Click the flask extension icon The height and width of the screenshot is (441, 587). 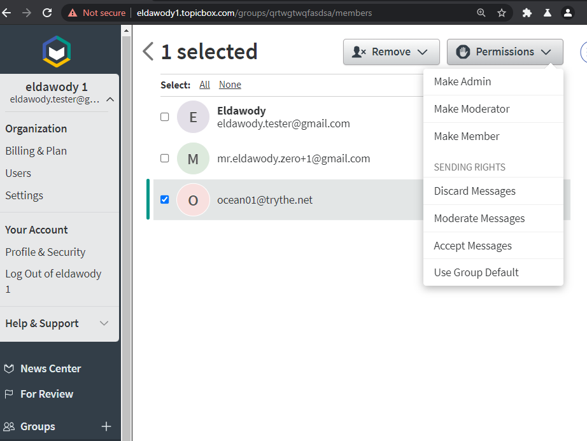tap(548, 13)
